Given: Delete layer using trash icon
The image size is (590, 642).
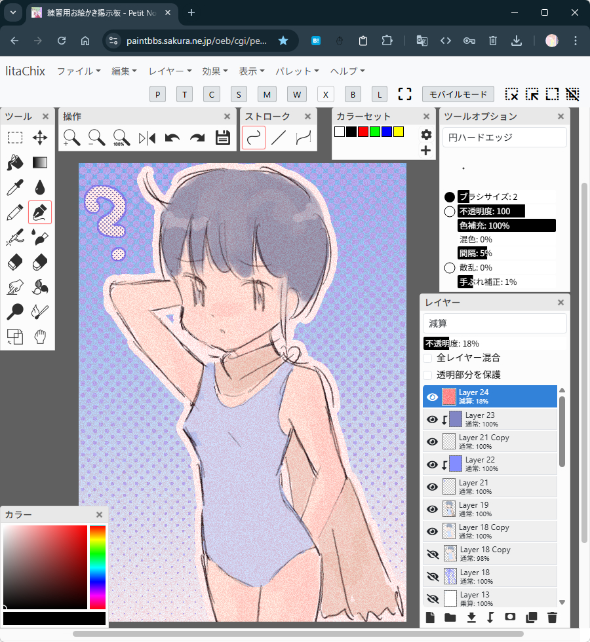Looking at the screenshot, I should tap(552, 617).
